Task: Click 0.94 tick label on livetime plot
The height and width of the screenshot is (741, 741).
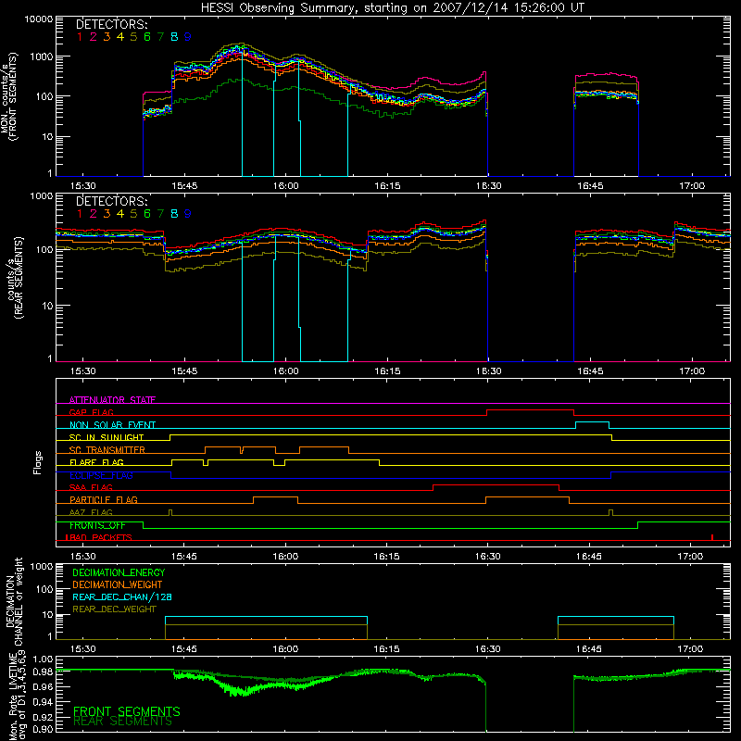Action: (x=43, y=702)
